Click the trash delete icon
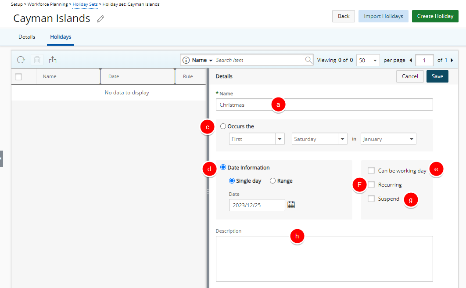 click(37, 60)
